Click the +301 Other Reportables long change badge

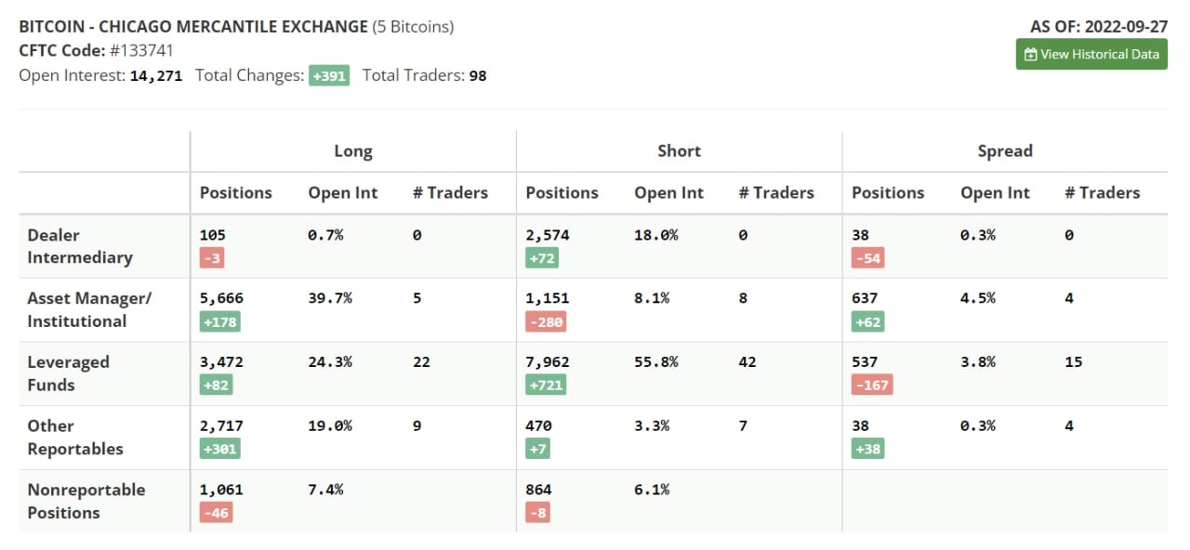pyautogui.click(x=219, y=449)
